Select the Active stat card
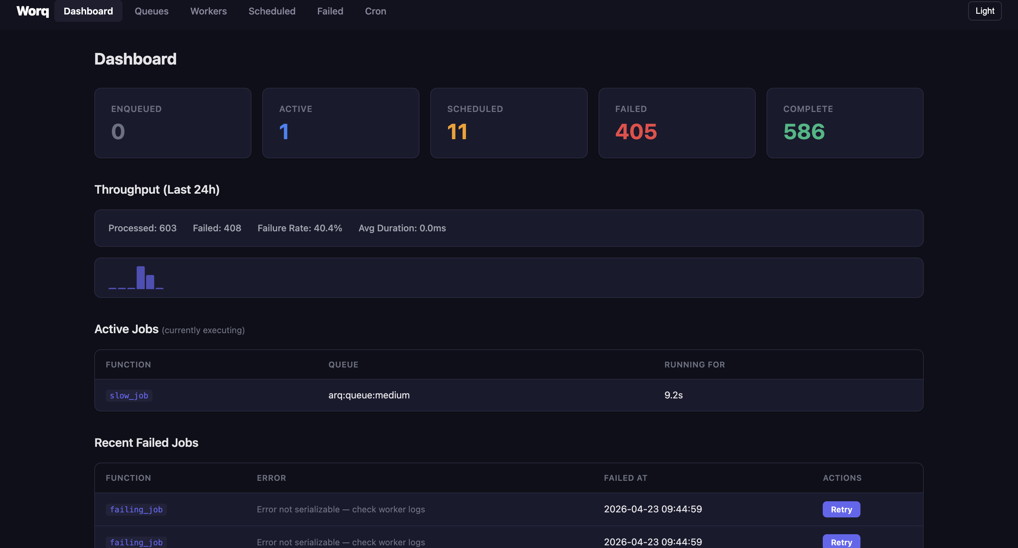This screenshot has width=1018, height=548. [x=341, y=123]
